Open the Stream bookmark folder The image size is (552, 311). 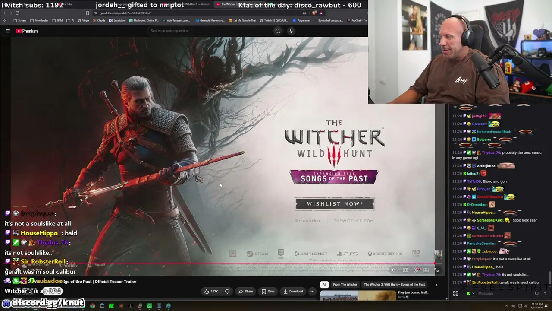[x=20, y=20]
